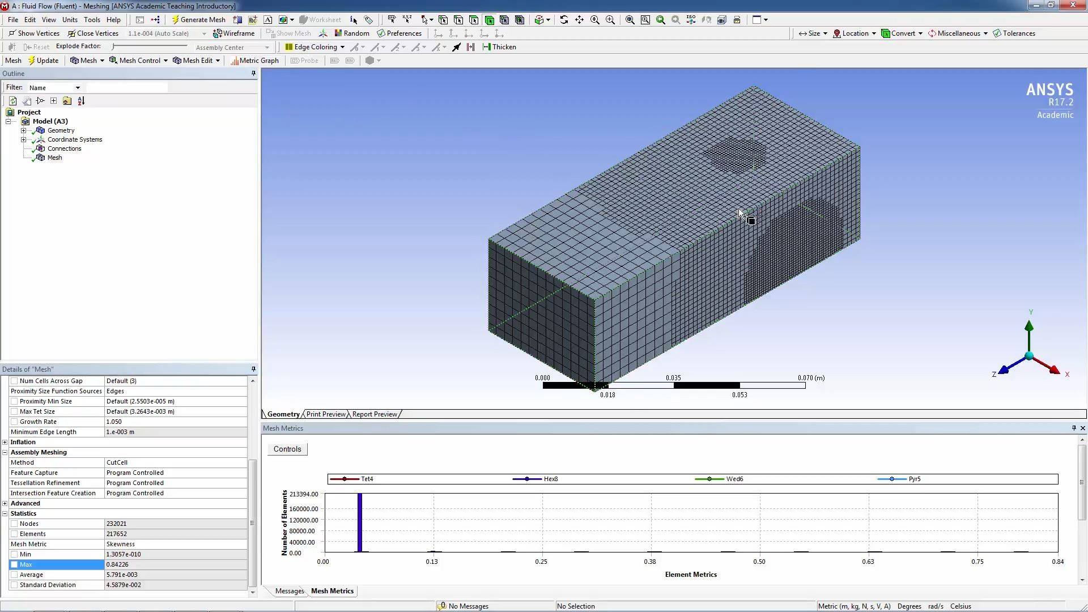The height and width of the screenshot is (612, 1088).
Task: Switch to the Print Preview tab
Action: click(x=326, y=414)
